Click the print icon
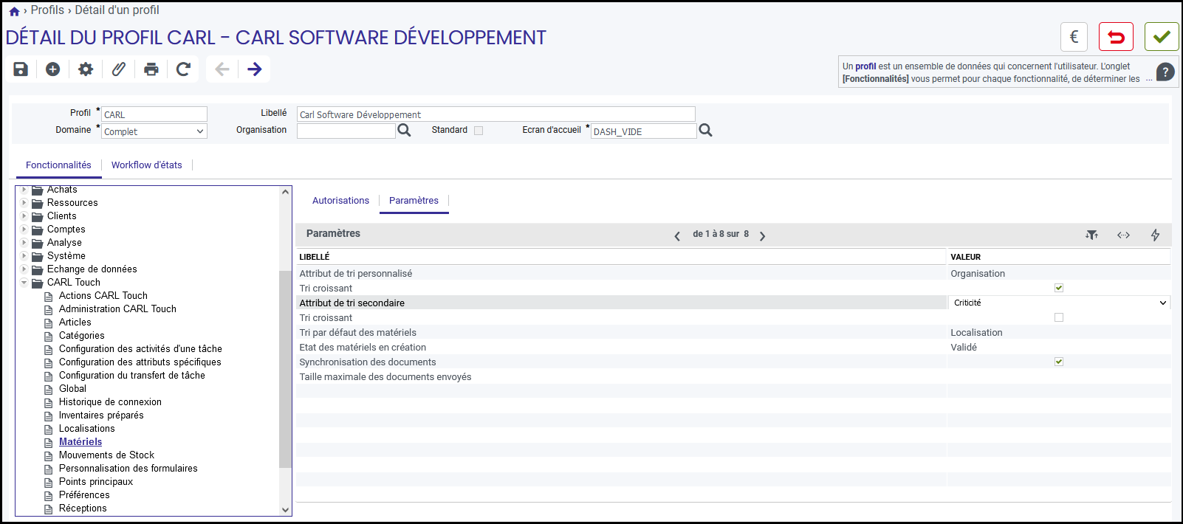The image size is (1183, 524). click(x=151, y=69)
